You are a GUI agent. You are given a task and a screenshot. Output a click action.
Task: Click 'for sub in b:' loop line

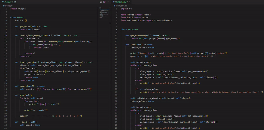coord(32,101)
